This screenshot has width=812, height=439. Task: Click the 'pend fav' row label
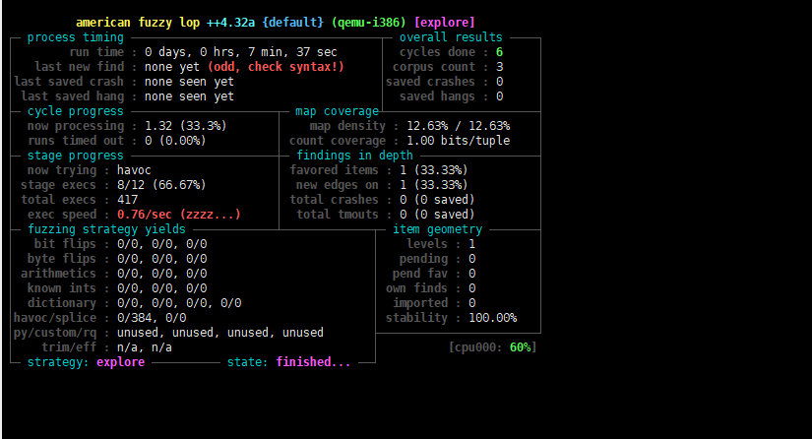point(420,274)
